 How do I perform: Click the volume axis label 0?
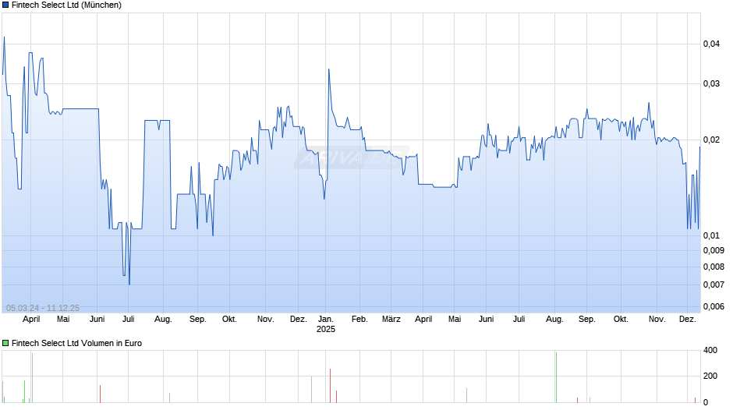tap(706, 402)
